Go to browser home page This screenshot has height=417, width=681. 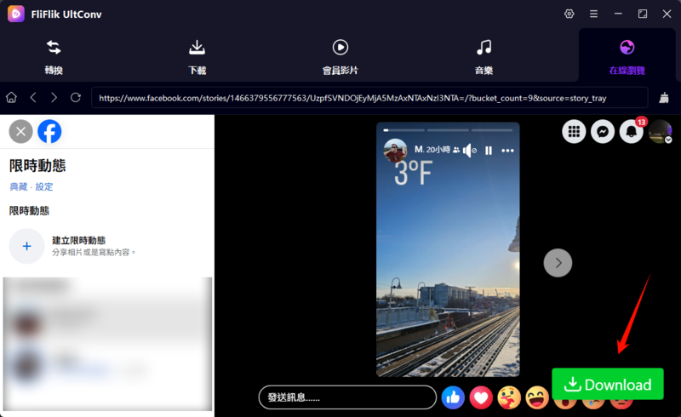pyautogui.click(x=11, y=97)
